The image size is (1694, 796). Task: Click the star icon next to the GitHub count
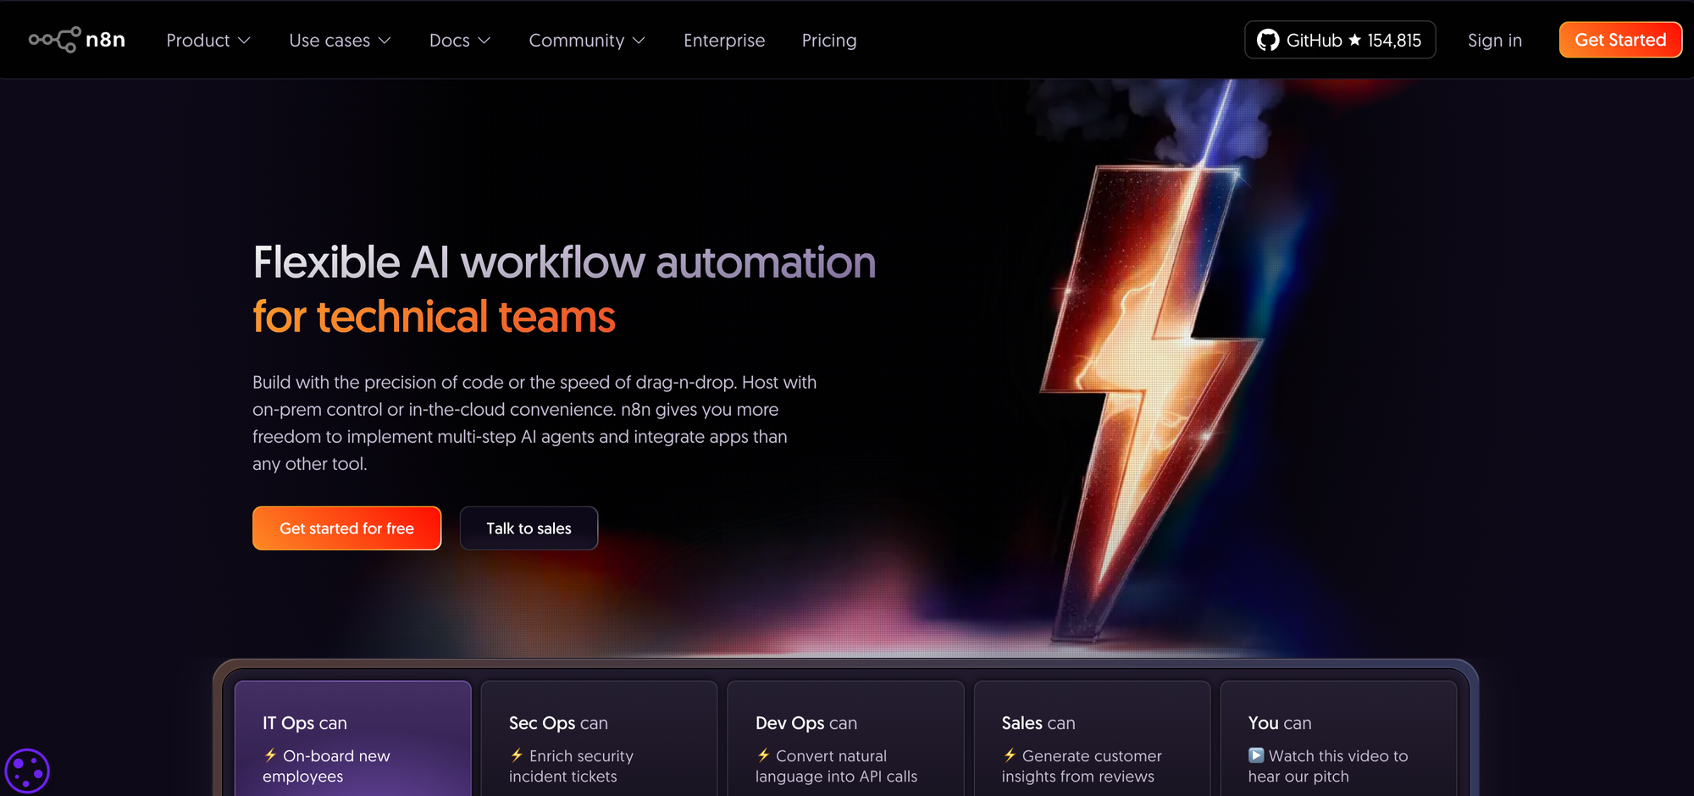[1355, 39]
